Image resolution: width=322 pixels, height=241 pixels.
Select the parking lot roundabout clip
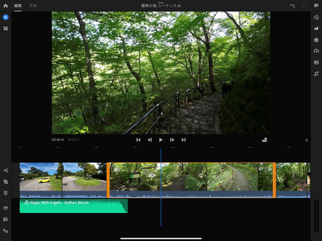(85, 180)
